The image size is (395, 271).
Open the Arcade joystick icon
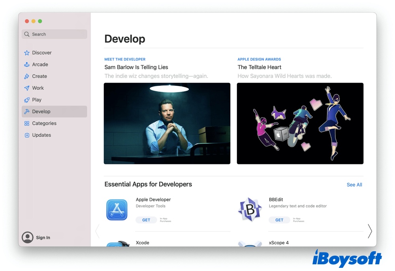[27, 64]
